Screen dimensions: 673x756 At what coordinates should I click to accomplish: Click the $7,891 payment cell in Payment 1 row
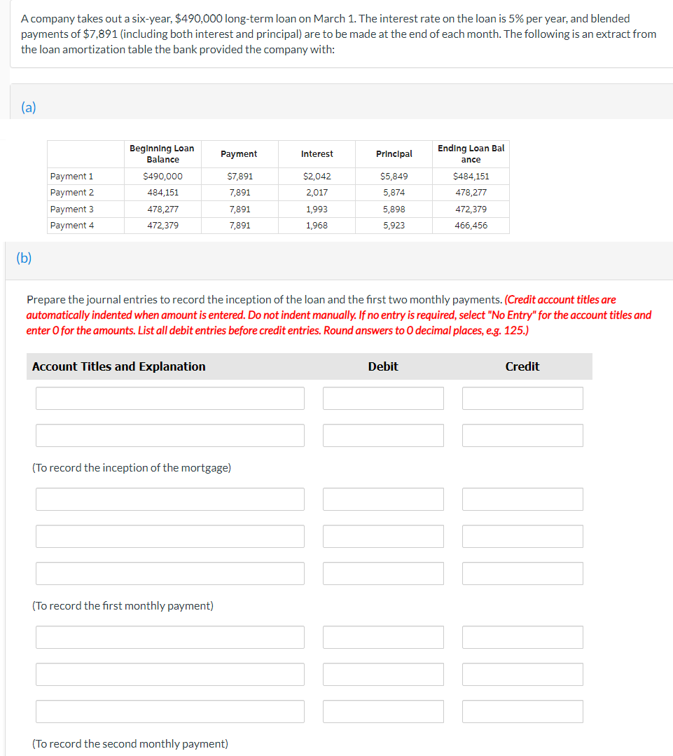click(240, 177)
